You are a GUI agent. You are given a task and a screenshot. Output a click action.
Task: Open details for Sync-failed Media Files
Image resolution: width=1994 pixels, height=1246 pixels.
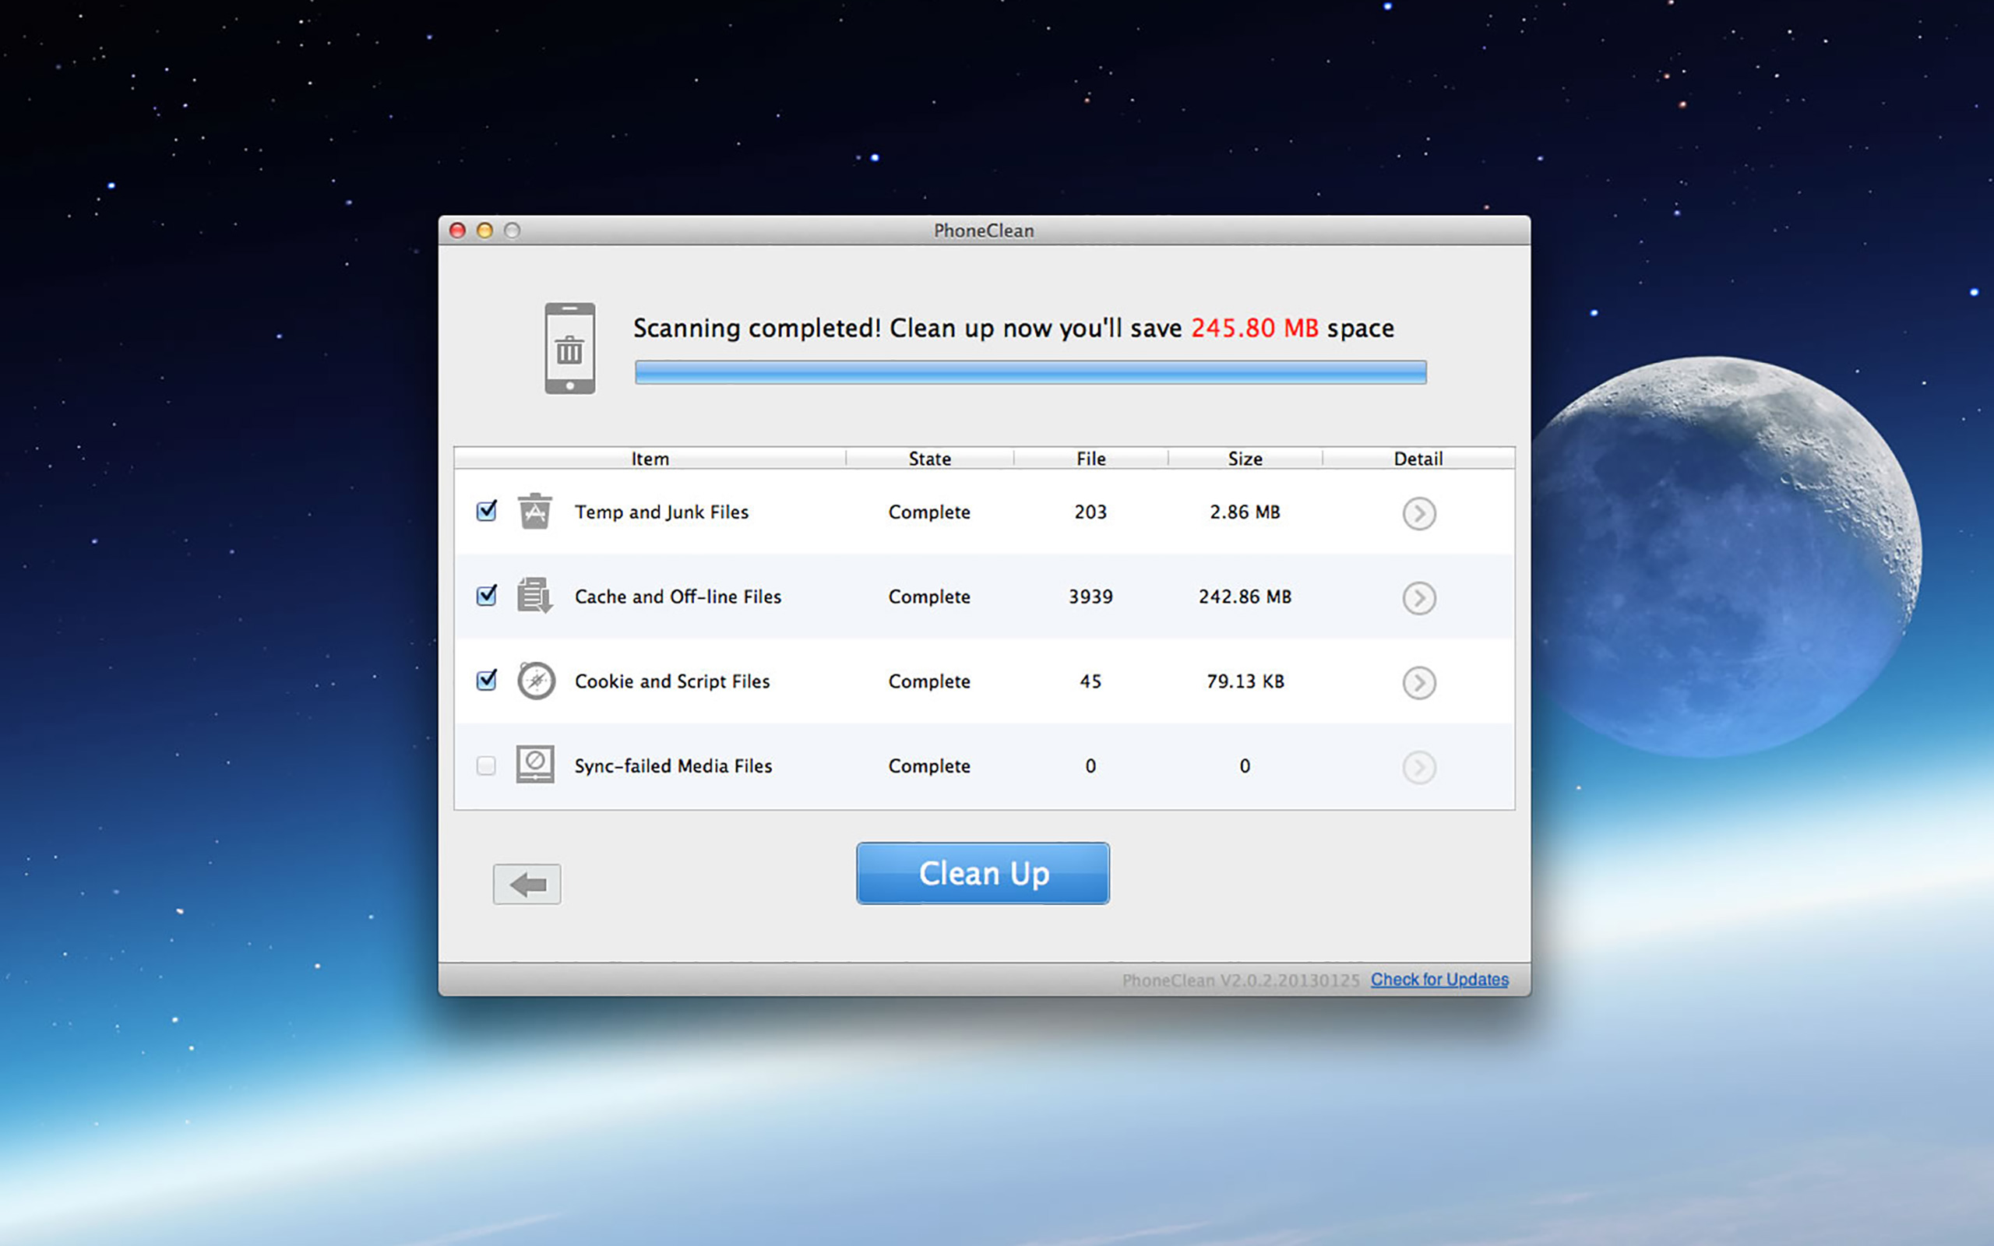(x=1419, y=767)
